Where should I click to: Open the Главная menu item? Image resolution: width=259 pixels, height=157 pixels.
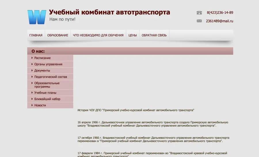pyautogui.click(x=36, y=35)
